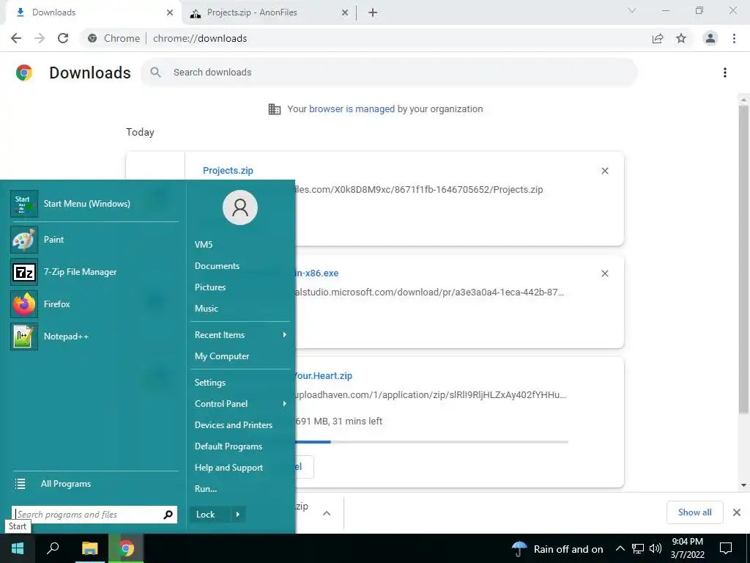Viewport: 750px width, 563px height.
Task: Close the Downloads tab
Action: click(170, 13)
